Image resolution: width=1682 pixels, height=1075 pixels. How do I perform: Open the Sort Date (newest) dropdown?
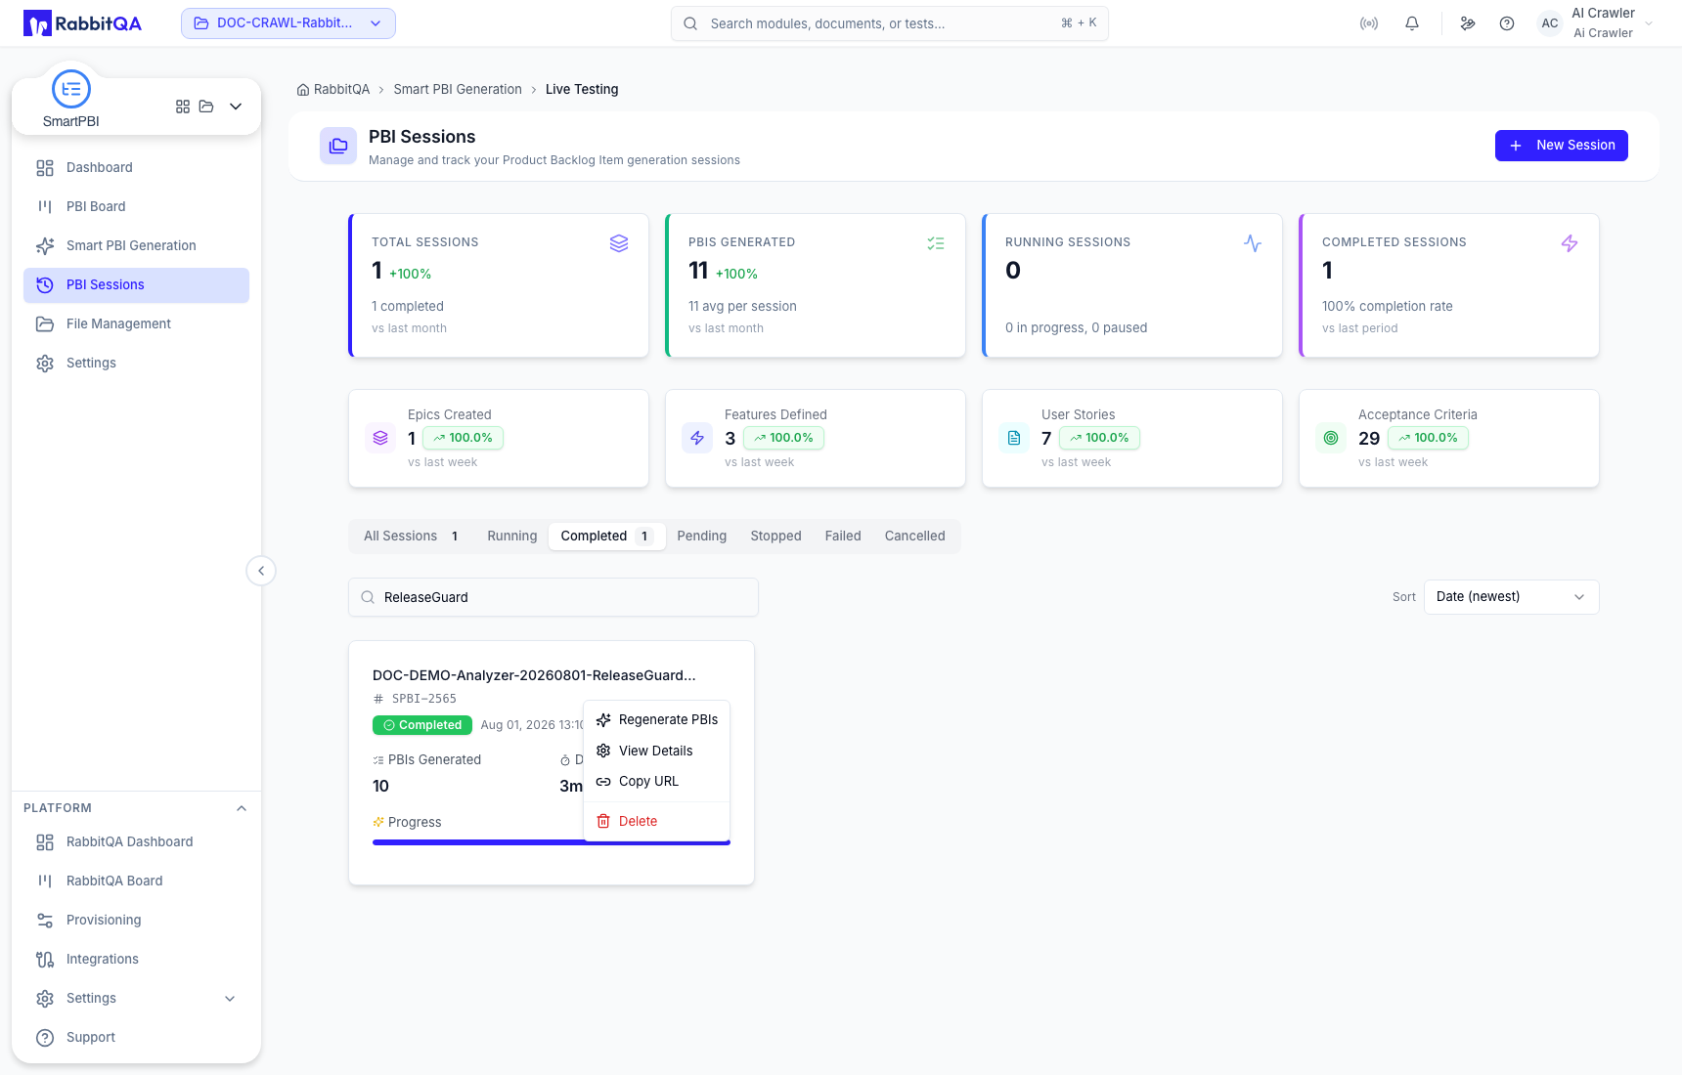1512,597
